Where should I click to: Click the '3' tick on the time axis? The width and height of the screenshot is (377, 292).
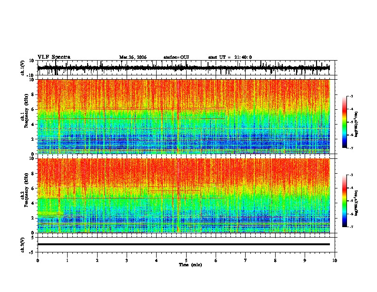[127, 261]
